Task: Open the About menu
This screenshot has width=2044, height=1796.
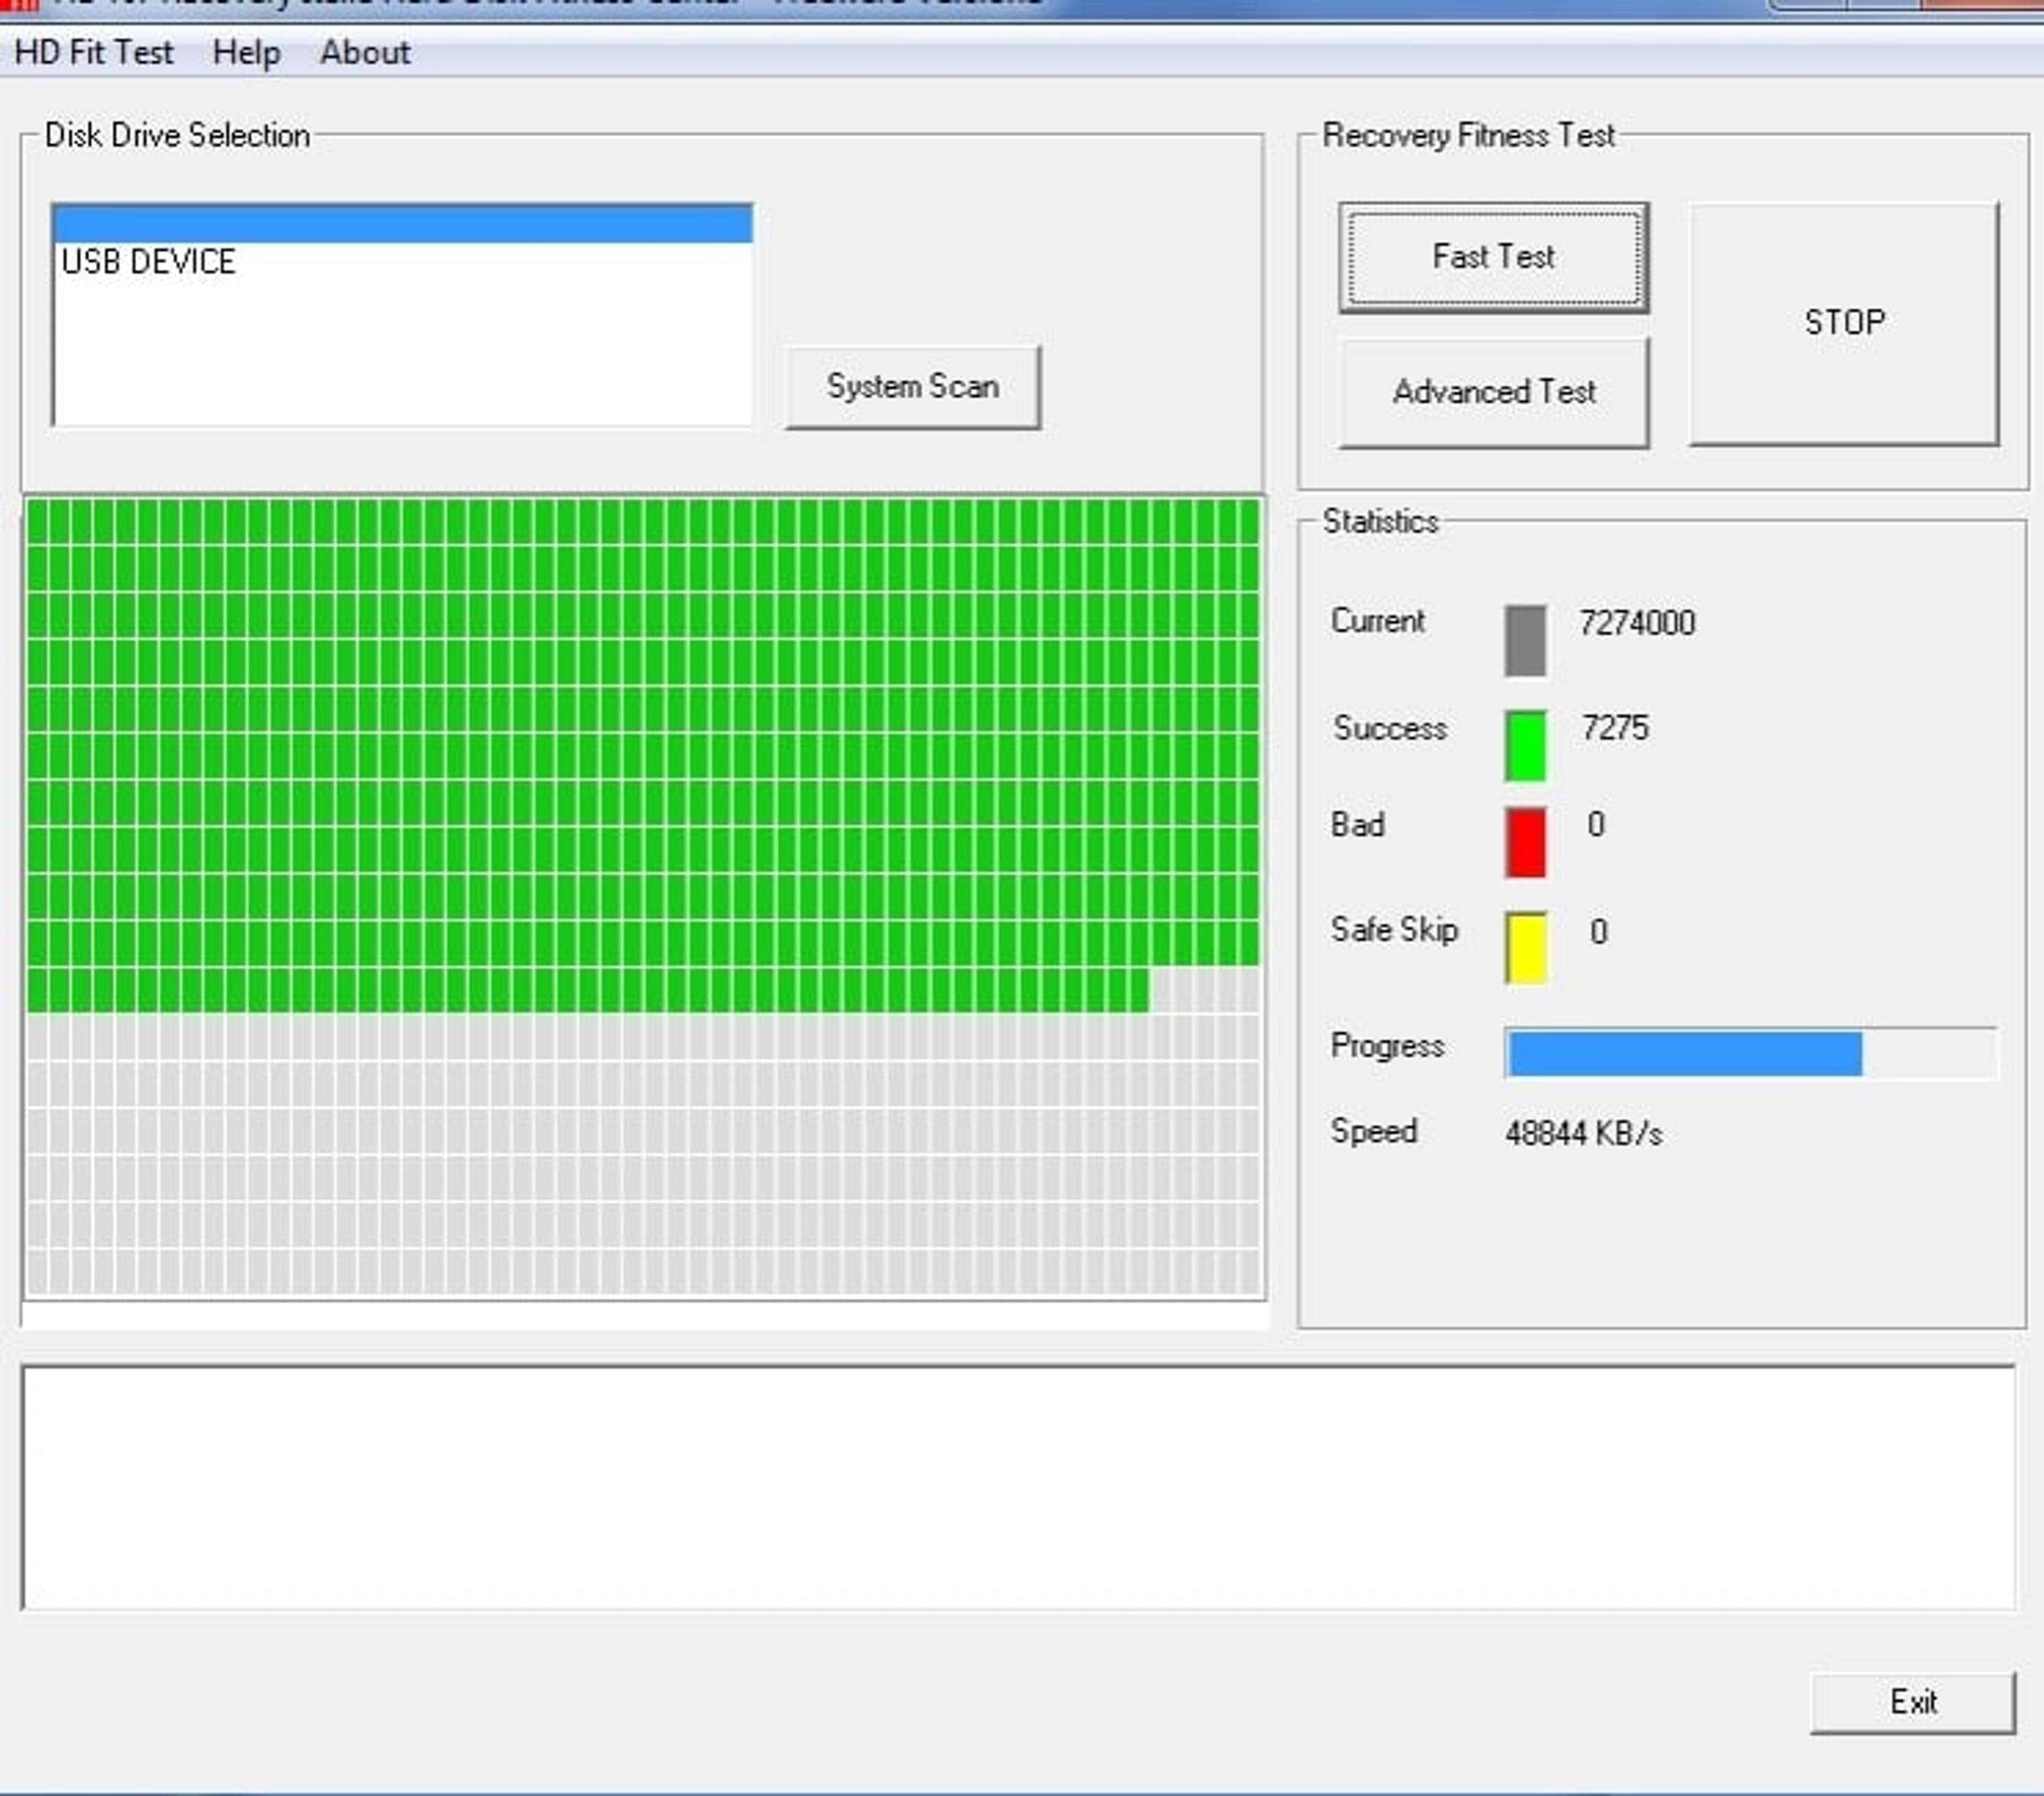Action: click(x=365, y=52)
